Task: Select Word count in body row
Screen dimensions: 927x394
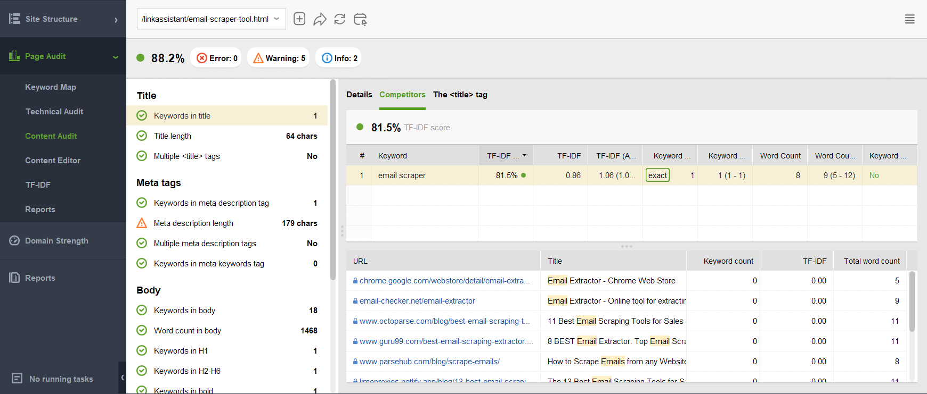Action: (227, 330)
